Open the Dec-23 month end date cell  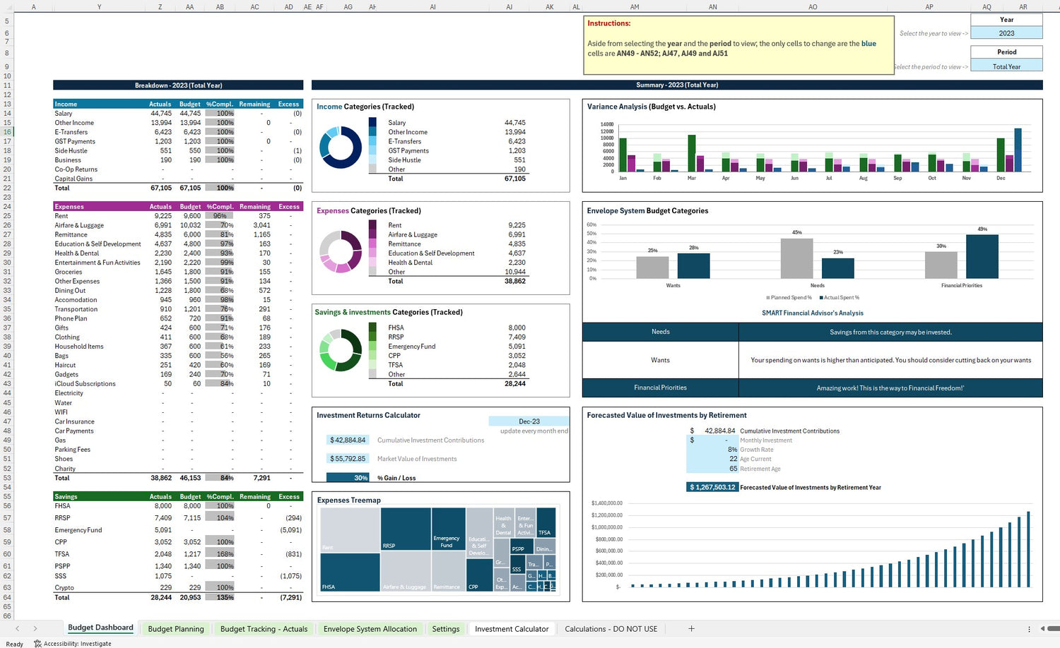[529, 421]
